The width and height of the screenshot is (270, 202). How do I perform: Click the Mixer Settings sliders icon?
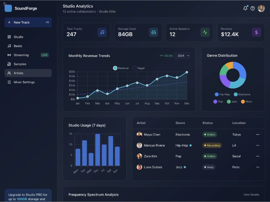coord(9,82)
